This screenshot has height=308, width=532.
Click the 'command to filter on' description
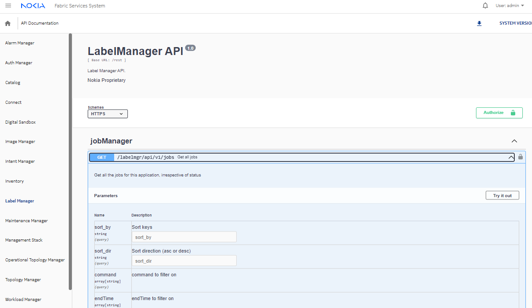(154, 275)
